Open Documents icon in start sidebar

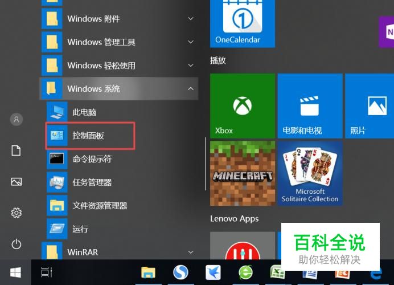[x=16, y=150]
